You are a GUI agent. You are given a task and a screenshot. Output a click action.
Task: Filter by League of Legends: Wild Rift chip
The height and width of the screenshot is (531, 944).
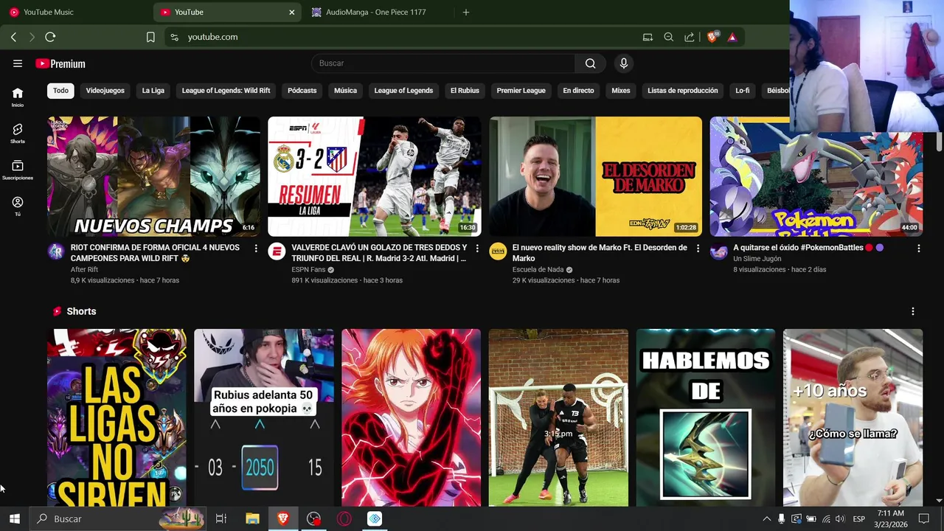point(226,91)
